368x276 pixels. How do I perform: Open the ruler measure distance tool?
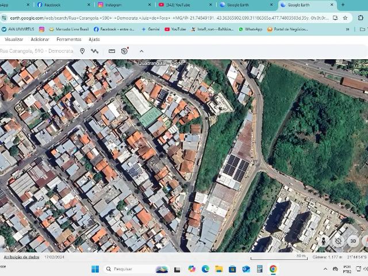(x=112, y=51)
